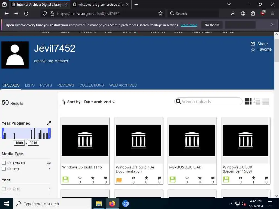This screenshot has width=279, height=209.
Task: Click the texts book icon on Windows 3.1 build 43e
Action: 119,180
